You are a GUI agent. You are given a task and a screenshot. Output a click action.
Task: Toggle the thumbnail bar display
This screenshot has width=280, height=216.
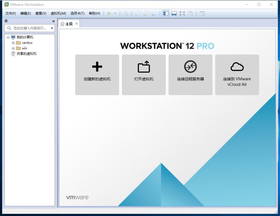(x=174, y=13)
